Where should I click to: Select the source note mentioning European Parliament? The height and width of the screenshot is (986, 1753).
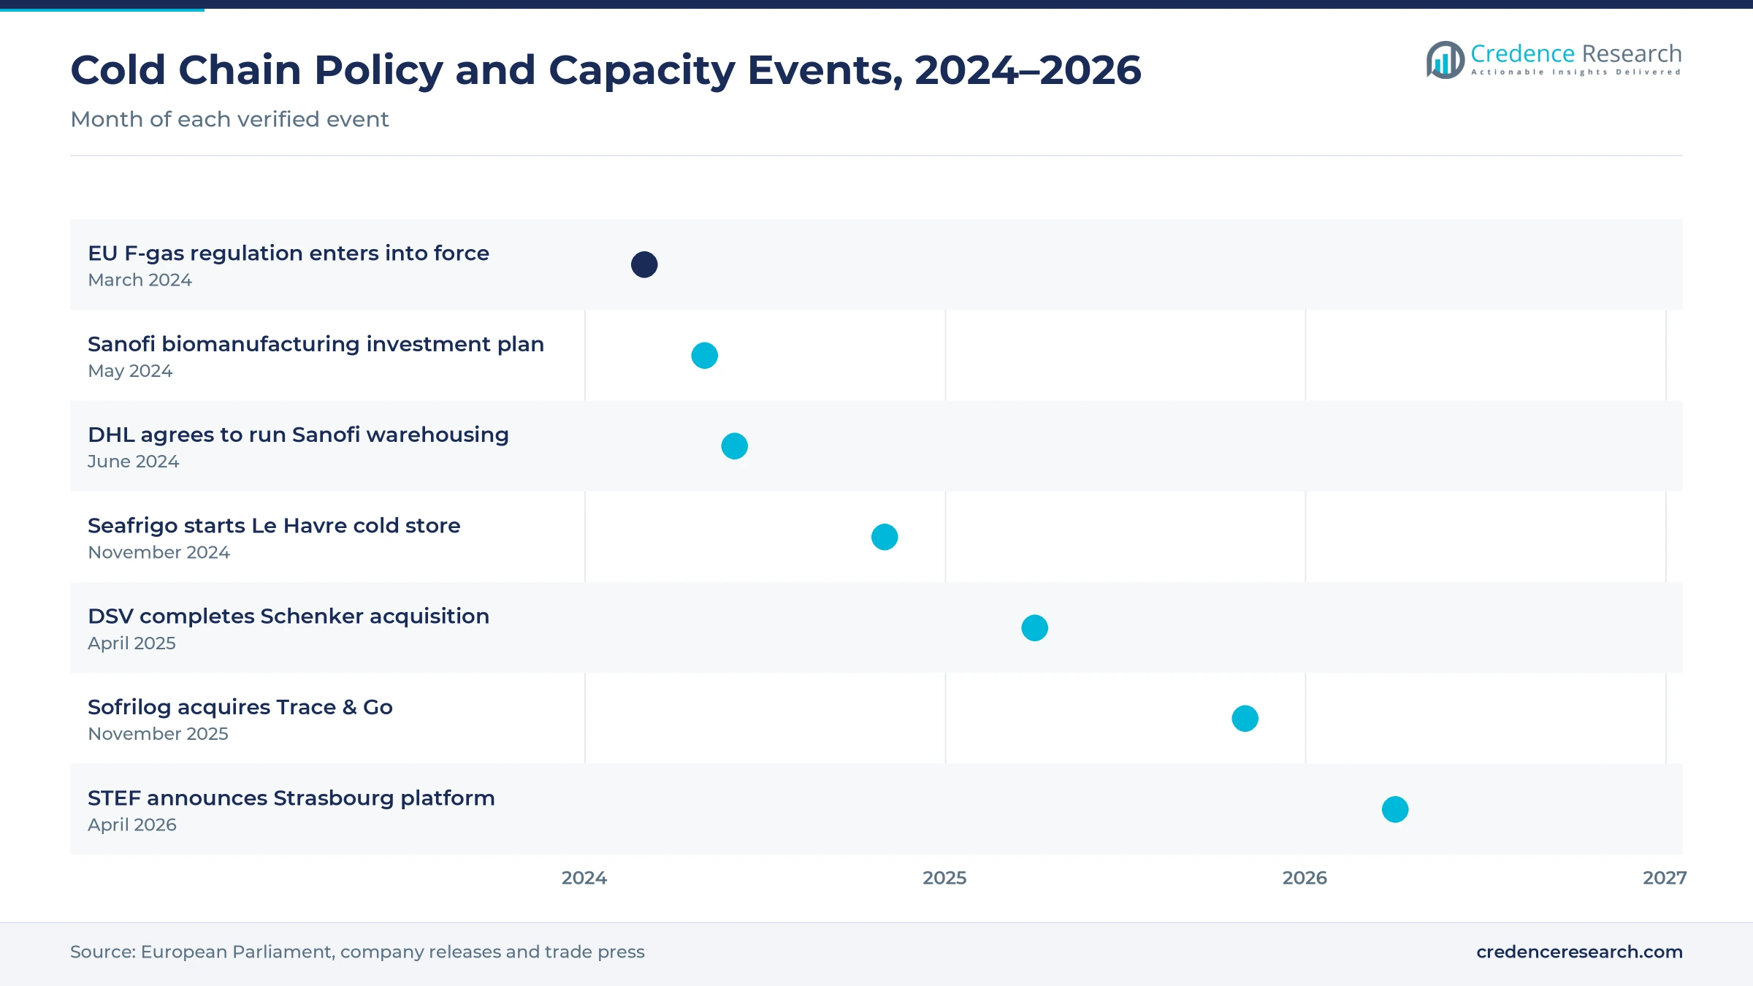[357, 952]
